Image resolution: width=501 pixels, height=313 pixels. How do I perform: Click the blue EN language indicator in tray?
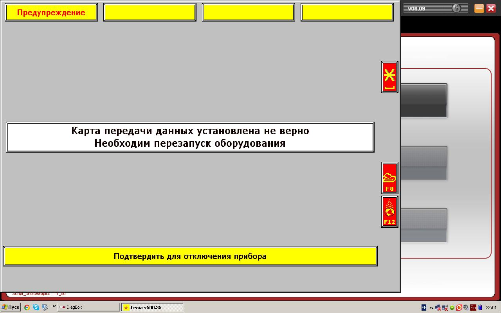[x=424, y=308]
